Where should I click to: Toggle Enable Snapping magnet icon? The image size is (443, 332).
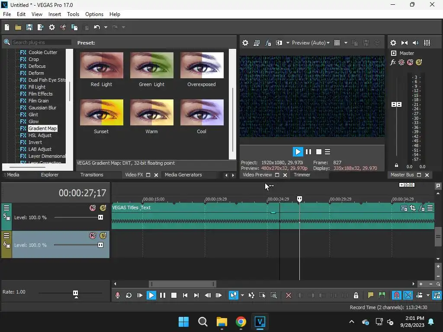click(x=397, y=295)
